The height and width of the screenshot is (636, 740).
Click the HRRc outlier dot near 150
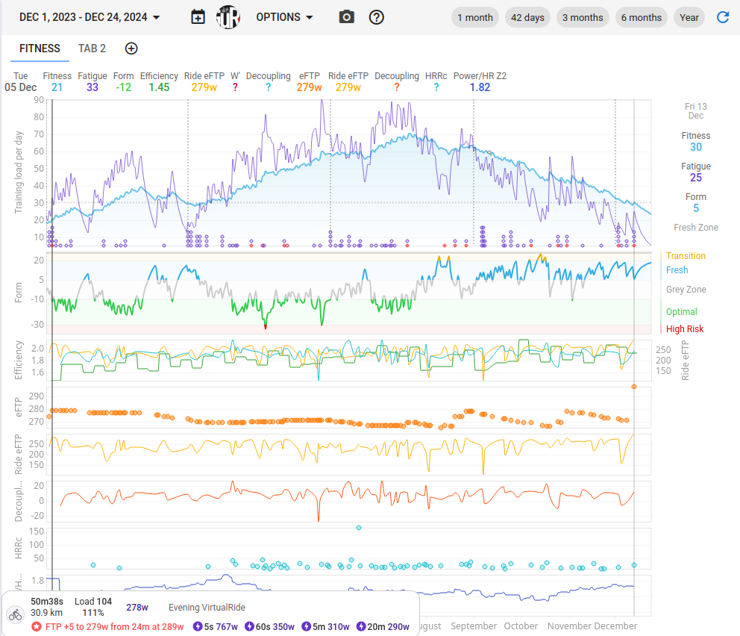[x=359, y=528]
